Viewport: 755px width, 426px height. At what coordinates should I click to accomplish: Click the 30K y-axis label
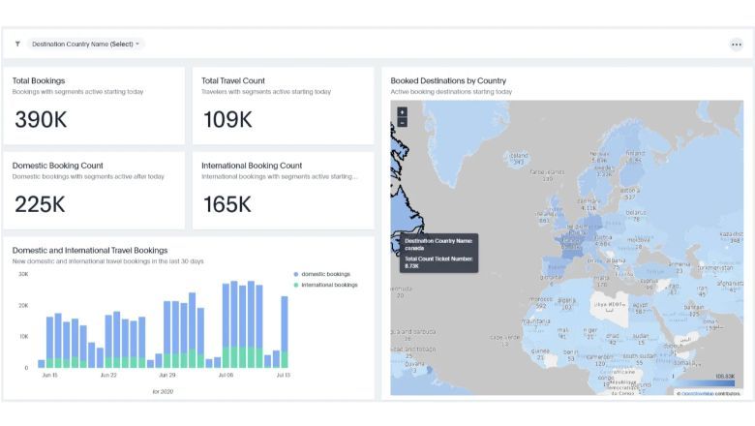tap(23, 274)
